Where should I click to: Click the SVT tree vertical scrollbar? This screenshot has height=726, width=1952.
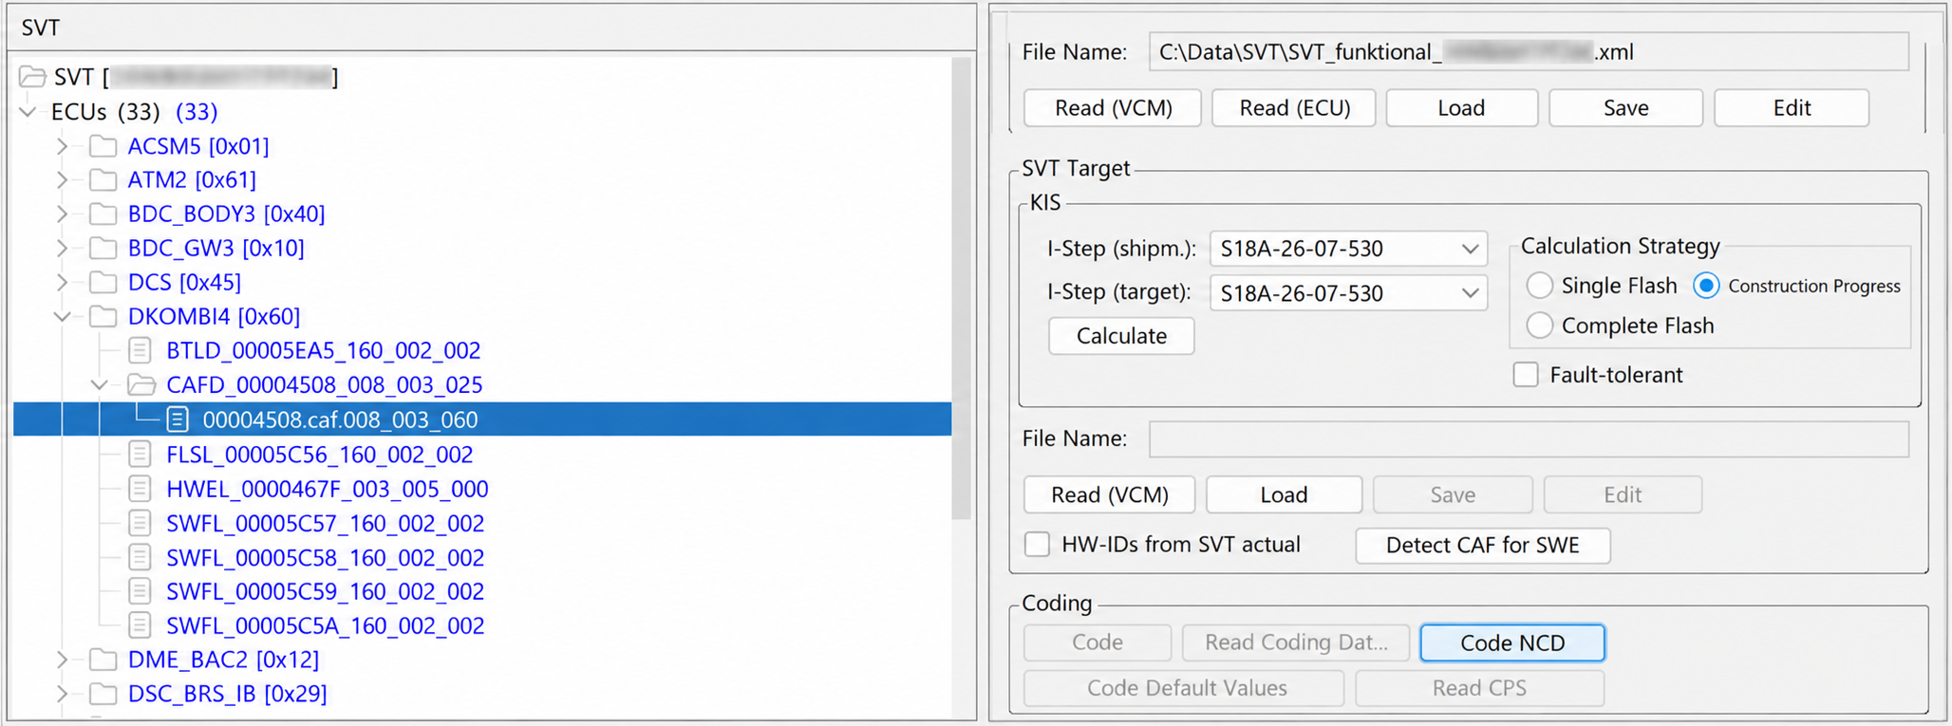(963, 289)
